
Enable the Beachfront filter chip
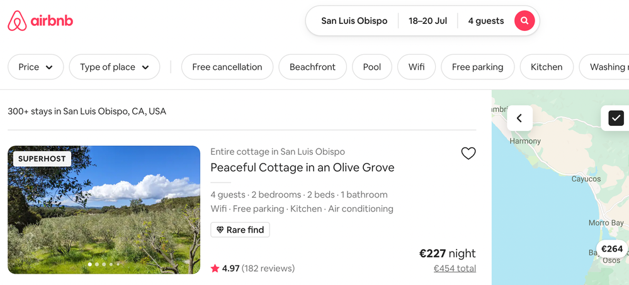(312, 67)
